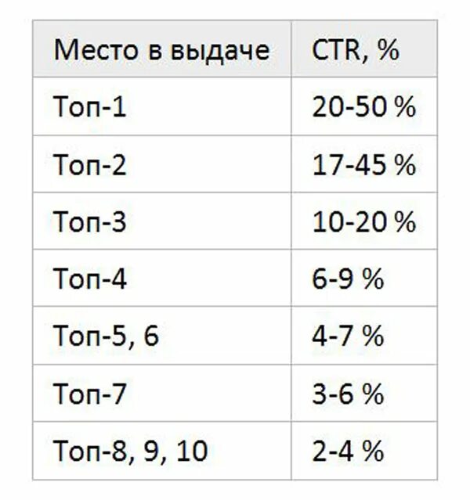
Task: Click the '4-7 %' value cell
Action: [364, 336]
